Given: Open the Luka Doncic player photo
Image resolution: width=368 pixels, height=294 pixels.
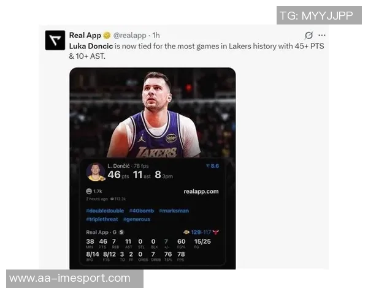Looking at the screenshot, I should pyautogui.click(x=153, y=113).
